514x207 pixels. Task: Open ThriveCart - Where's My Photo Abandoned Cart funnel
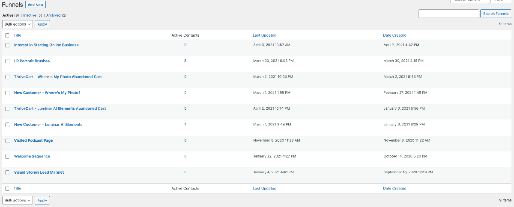(58, 77)
